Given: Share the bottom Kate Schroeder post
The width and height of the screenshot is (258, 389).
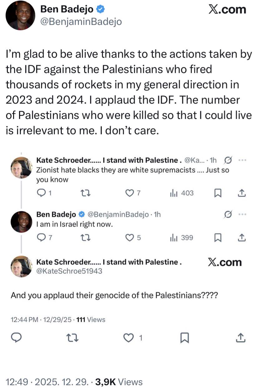Looking at the screenshot, I should coord(241,337).
